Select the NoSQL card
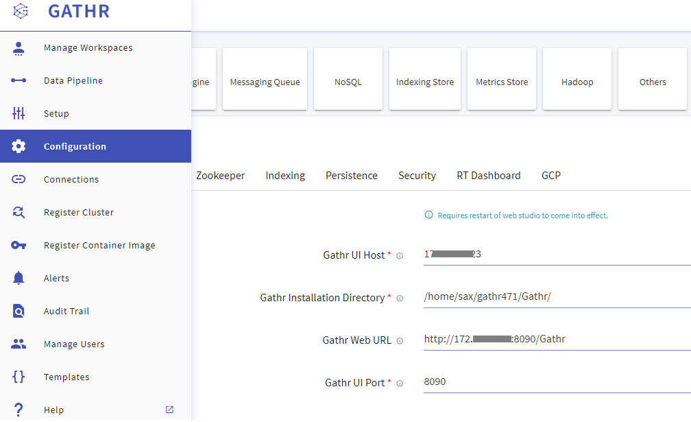Image resolution: width=691 pixels, height=422 pixels. [x=348, y=79]
